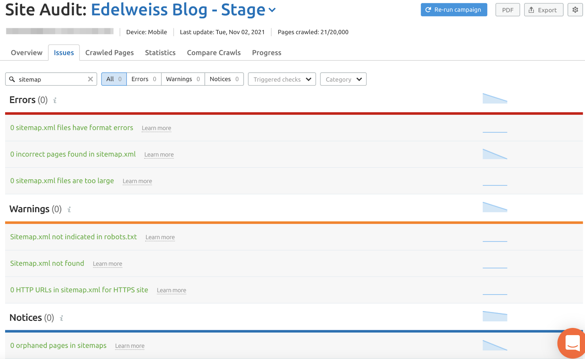Click the Re-run campaign button
585x359 pixels.
pos(454,10)
